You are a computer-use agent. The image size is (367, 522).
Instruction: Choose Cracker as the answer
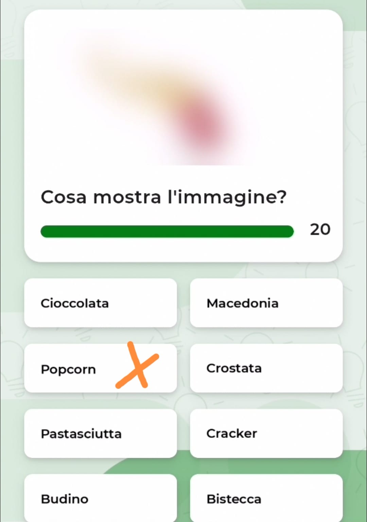[266, 433]
